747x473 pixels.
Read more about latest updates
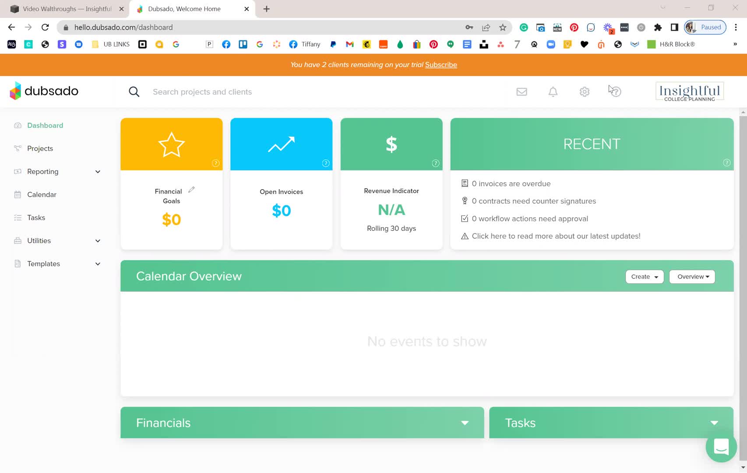[556, 236]
